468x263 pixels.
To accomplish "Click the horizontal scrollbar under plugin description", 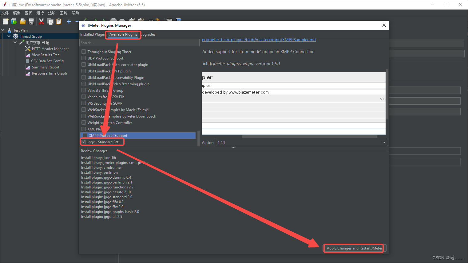I will [x=310, y=137].
